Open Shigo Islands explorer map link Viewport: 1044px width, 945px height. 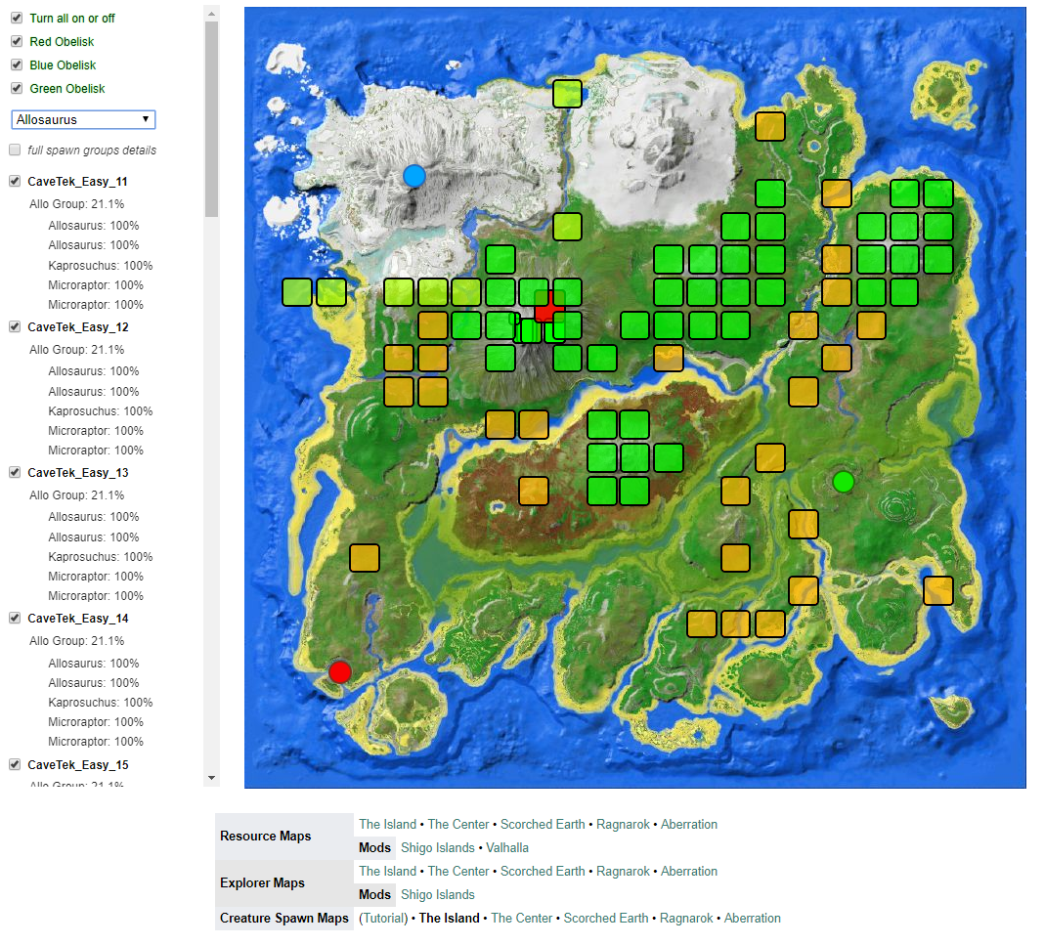point(437,895)
